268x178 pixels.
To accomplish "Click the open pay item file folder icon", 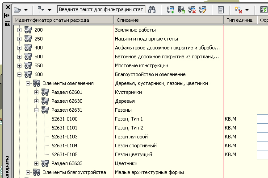I will pos(17,10).
